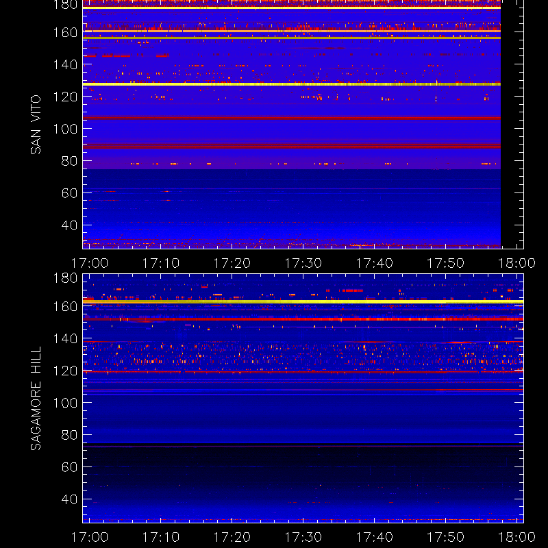The image size is (548, 548).
Task: Click the 17:30 time label under SAN VITO plot
Action: (303, 263)
